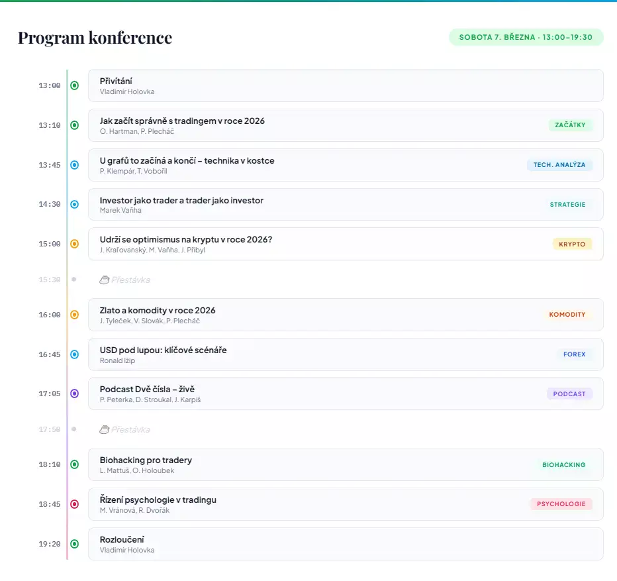Click speakers 'J. Kraľovanský, M. Vaňha, J. Přibyl'
Viewport: 617px width, 581px height.
pyautogui.click(x=152, y=250)
